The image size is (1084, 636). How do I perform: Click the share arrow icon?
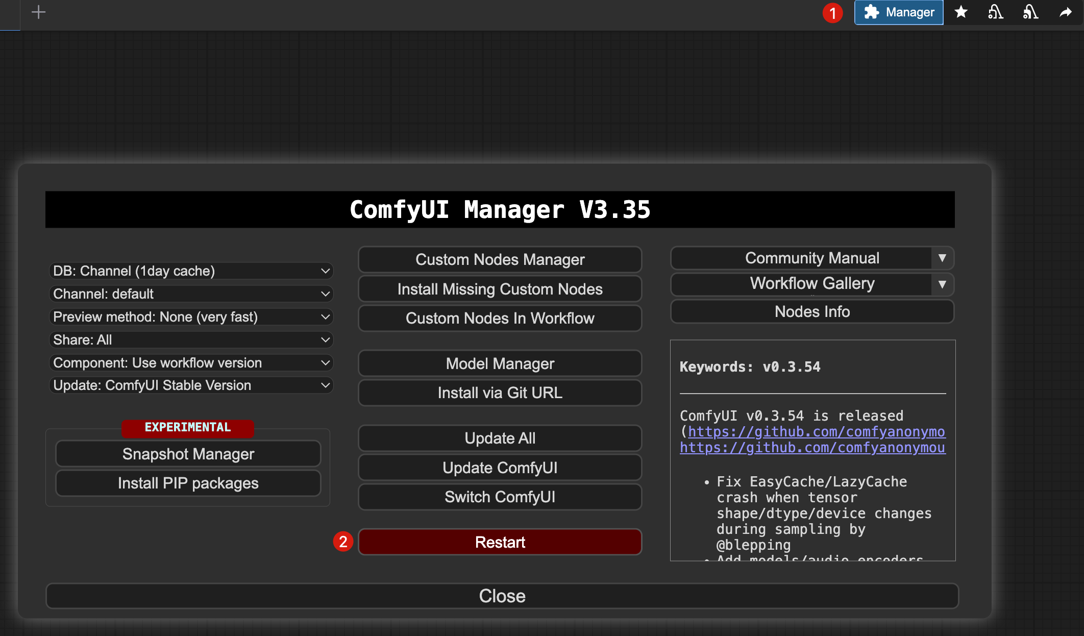click(x=1066, y=12)
